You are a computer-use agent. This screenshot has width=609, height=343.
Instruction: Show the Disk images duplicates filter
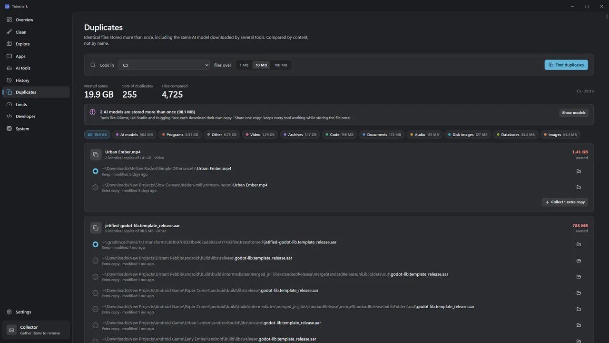point(468,135)
